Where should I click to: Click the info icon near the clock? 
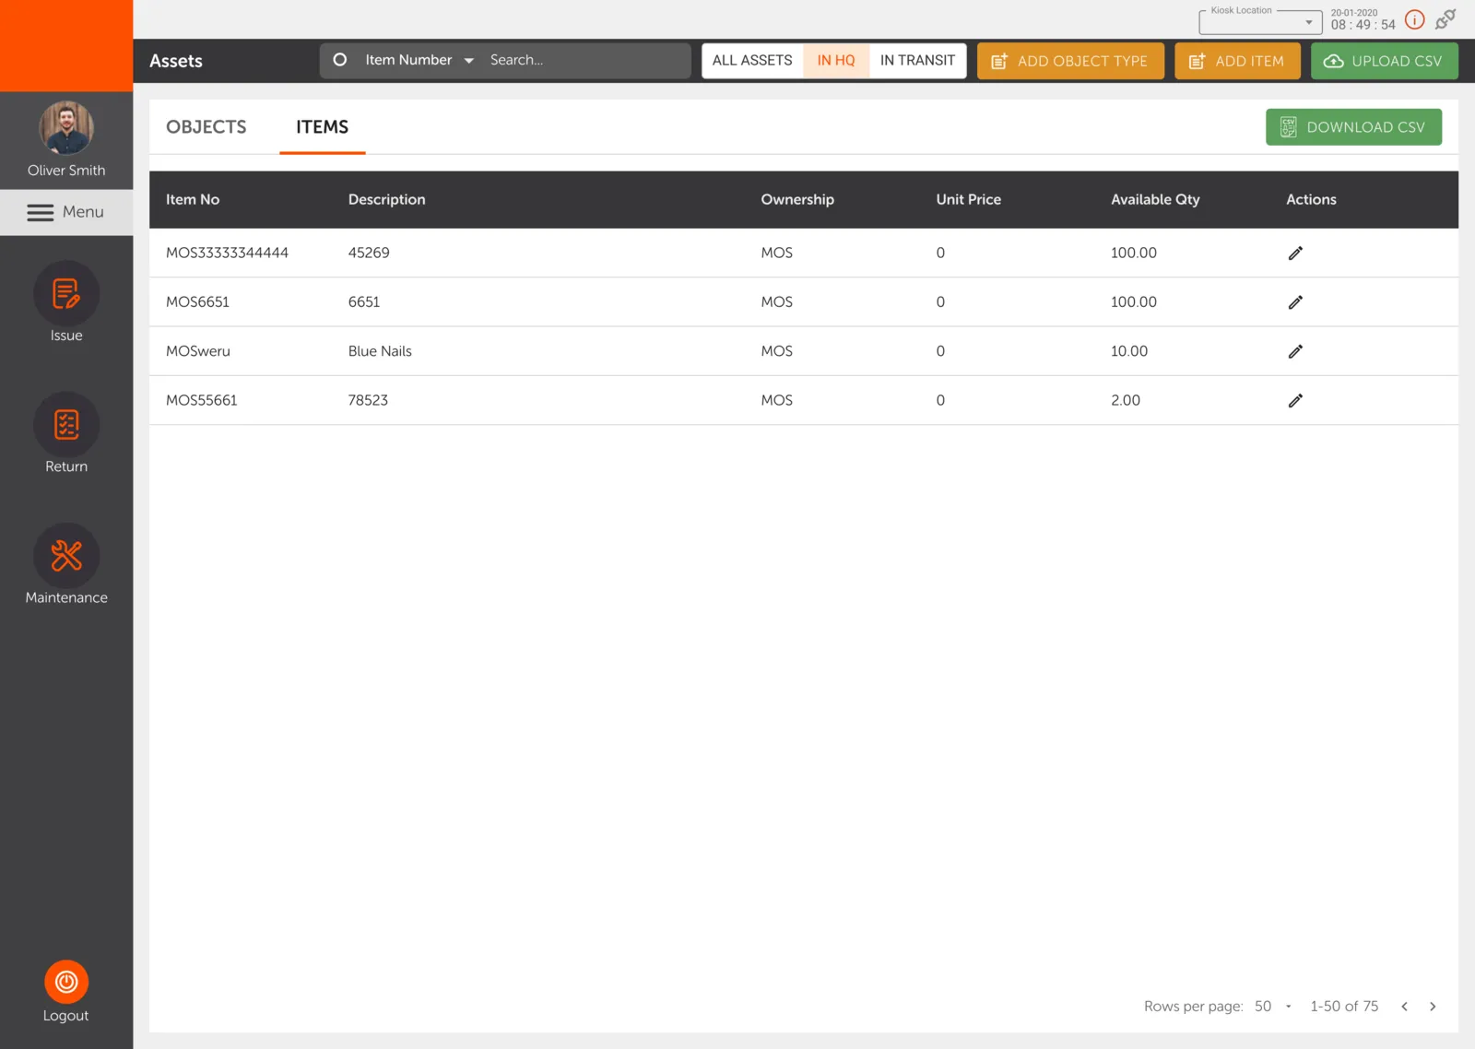[x=1415, y=19]
